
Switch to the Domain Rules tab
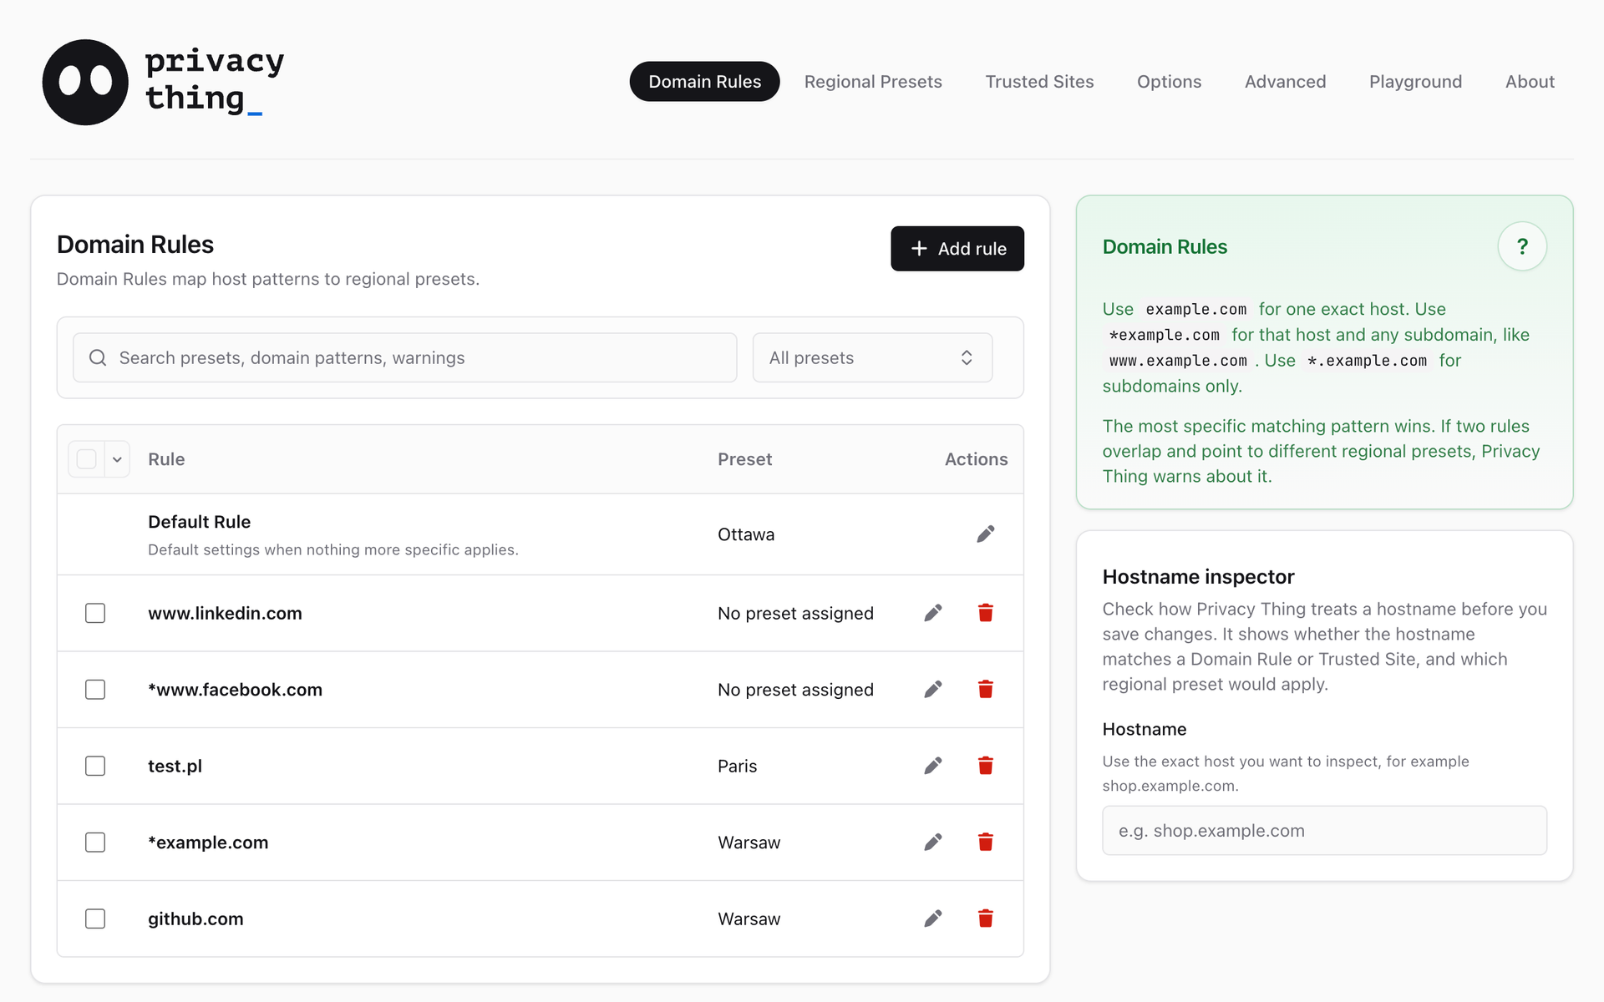click(704, 82)
